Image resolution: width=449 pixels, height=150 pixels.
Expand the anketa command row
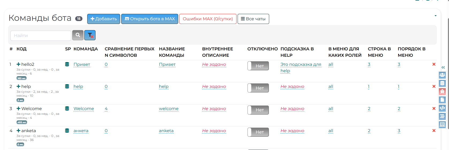[x=18, y=131]
